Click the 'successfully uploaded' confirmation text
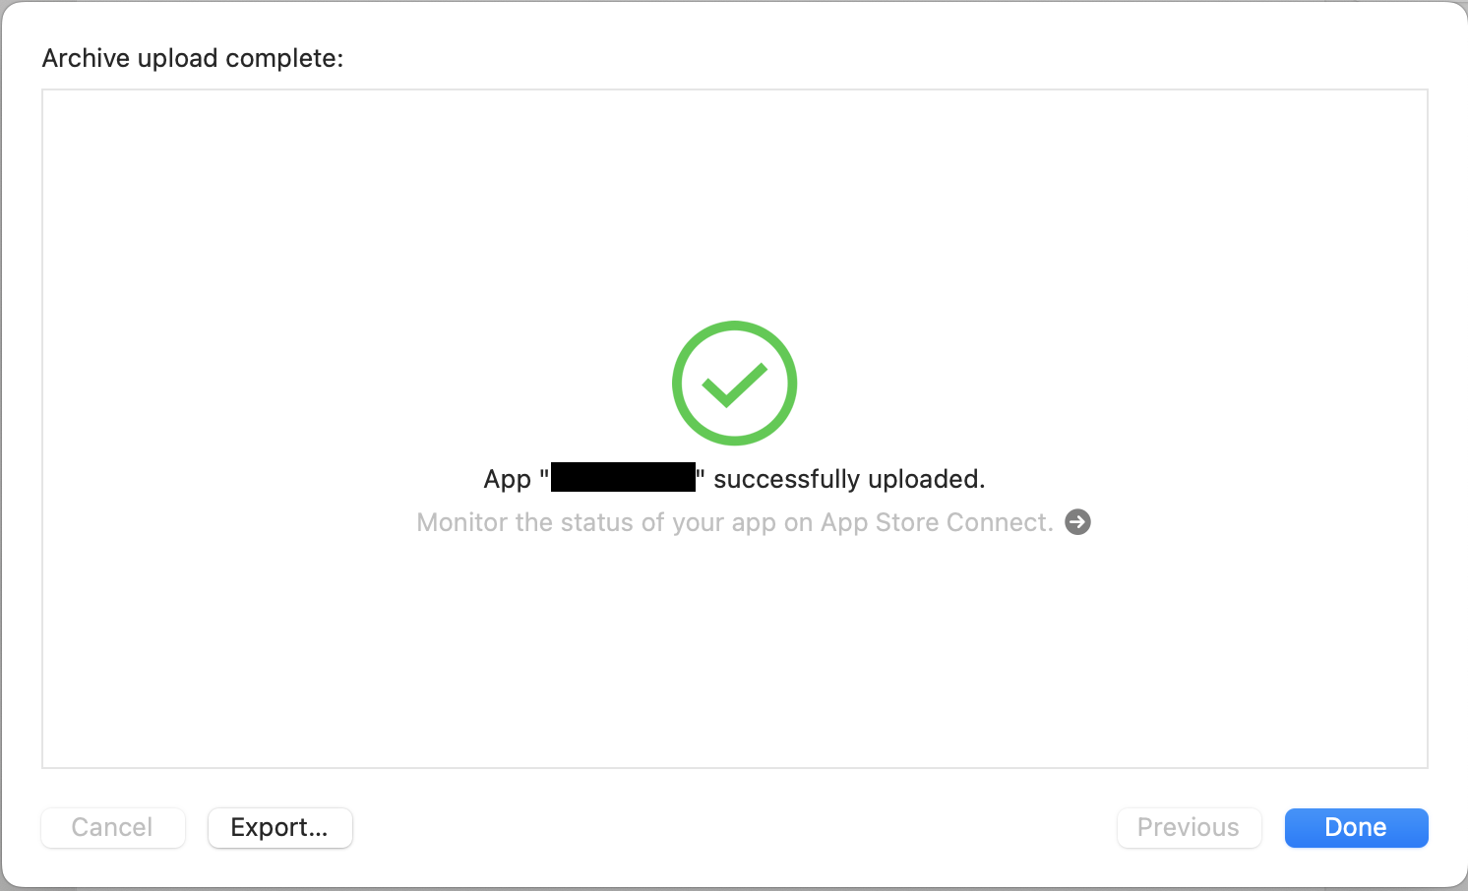The image size is (1468, 891). point(847,479)
